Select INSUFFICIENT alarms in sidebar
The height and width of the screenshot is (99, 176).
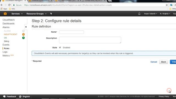pos(10,34)
